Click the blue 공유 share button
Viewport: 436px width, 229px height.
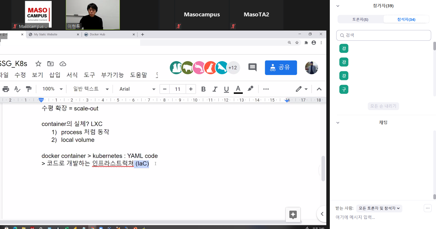click(x=281, y=67)
